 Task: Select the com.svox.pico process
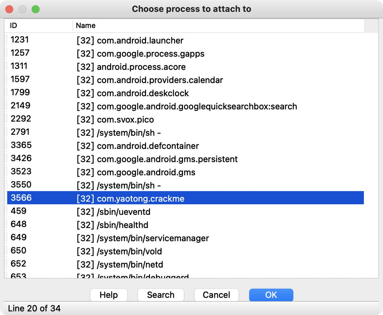pyautogui.click(x=125, y=120)
